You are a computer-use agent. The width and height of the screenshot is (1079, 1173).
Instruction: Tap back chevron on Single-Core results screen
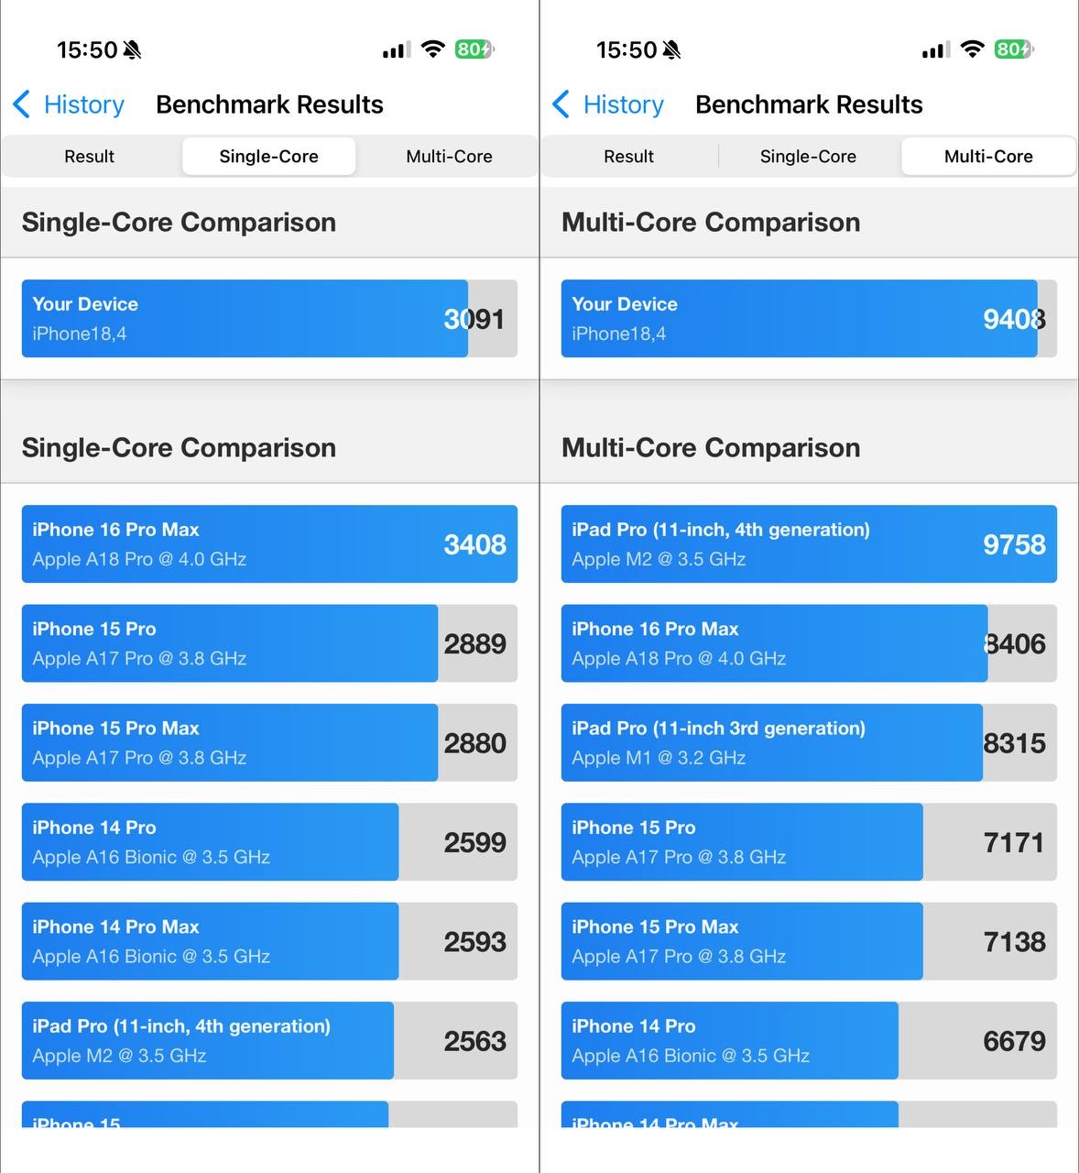tap(22, 104)
